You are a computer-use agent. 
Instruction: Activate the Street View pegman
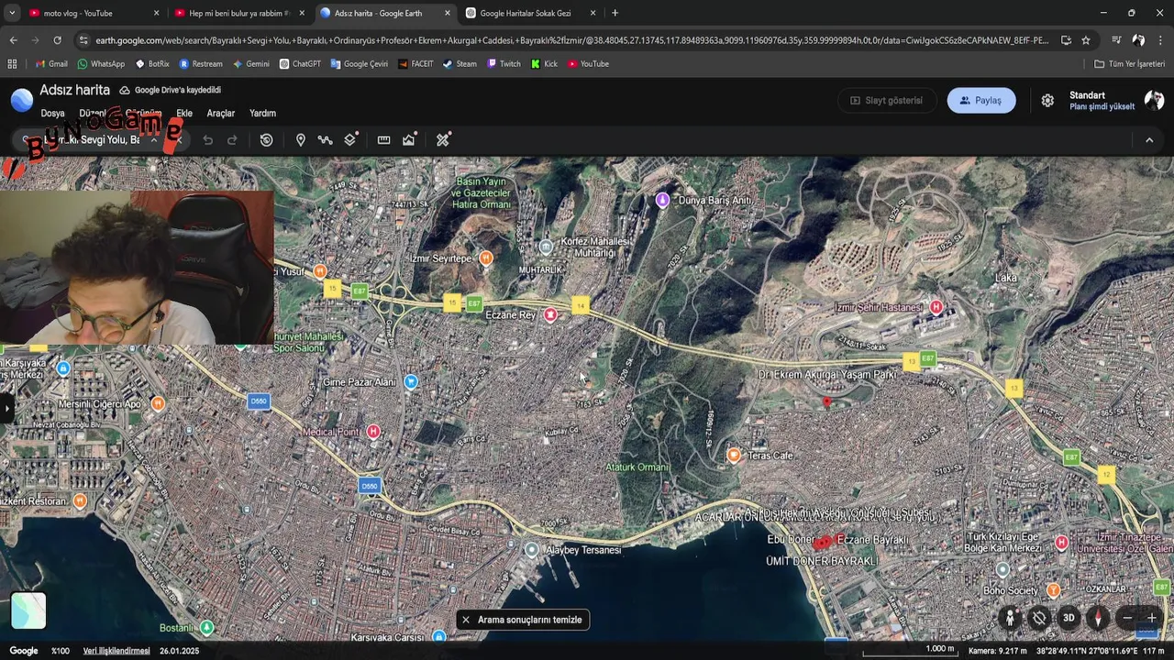coord(1010,618)
